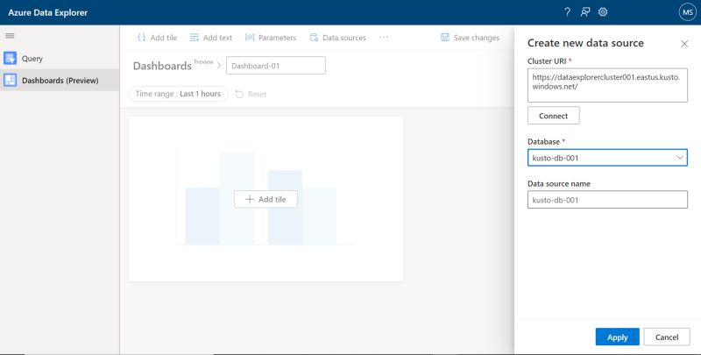This screenshot has height=355, width=701.
Task: Click the Connect button
Action: pyautogui.click(x=554, y=116)
